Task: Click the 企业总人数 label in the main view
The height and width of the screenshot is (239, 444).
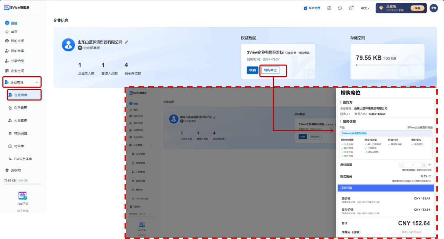Action: coord(86,73)
